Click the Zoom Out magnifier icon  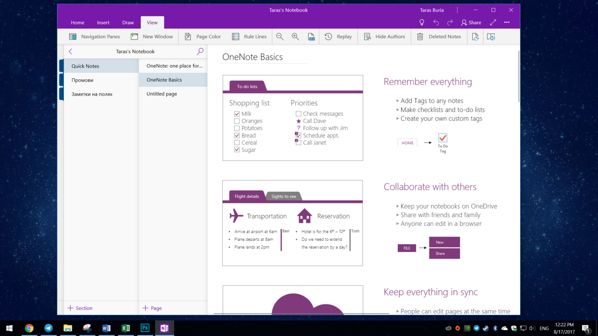280,36
